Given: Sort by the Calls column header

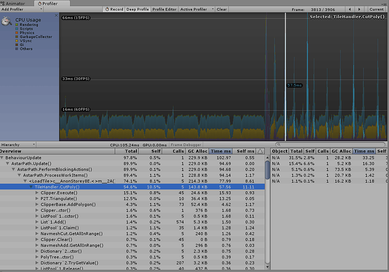Looking at the screenshot, I should (x=174, y=151).
